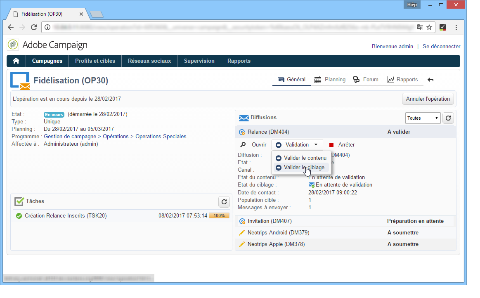Open the Campagnes menu
Viewport: 480px width, 298px height.
[47, 61]
